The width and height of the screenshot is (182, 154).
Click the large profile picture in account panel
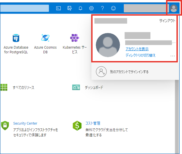point(108,45)
